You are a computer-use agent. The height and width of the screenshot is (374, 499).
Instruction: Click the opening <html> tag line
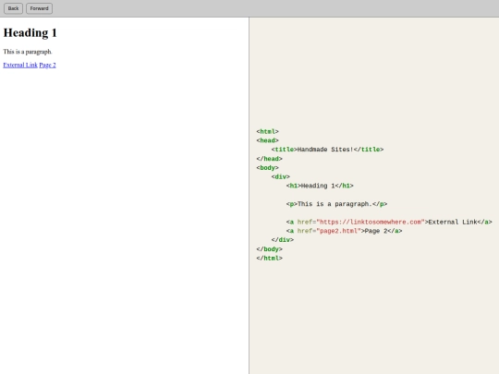click(267, 131)
